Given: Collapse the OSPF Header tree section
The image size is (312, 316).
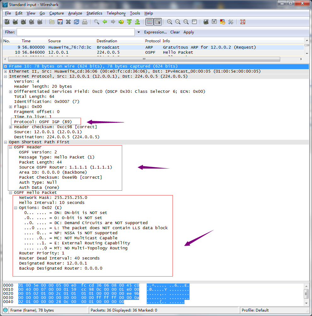Looking at the screenshot, I should tap(11, 147).
